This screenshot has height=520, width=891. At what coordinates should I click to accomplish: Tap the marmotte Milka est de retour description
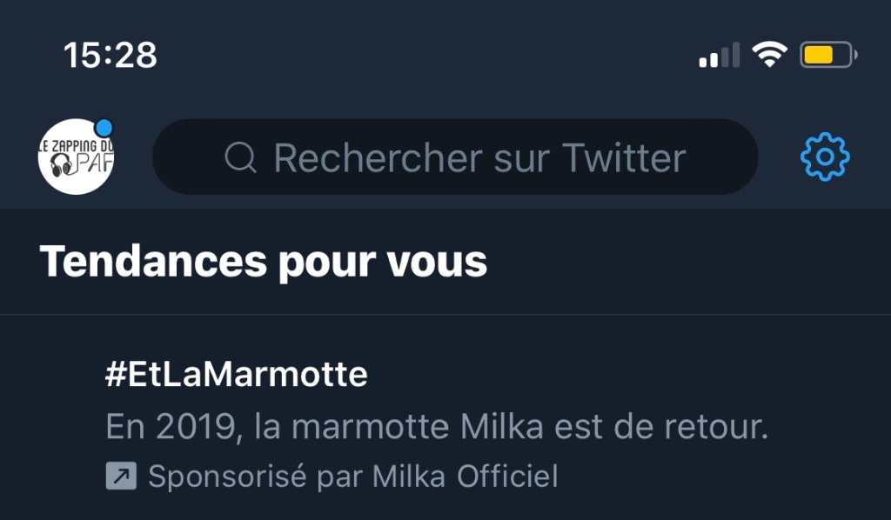point(437,426)
